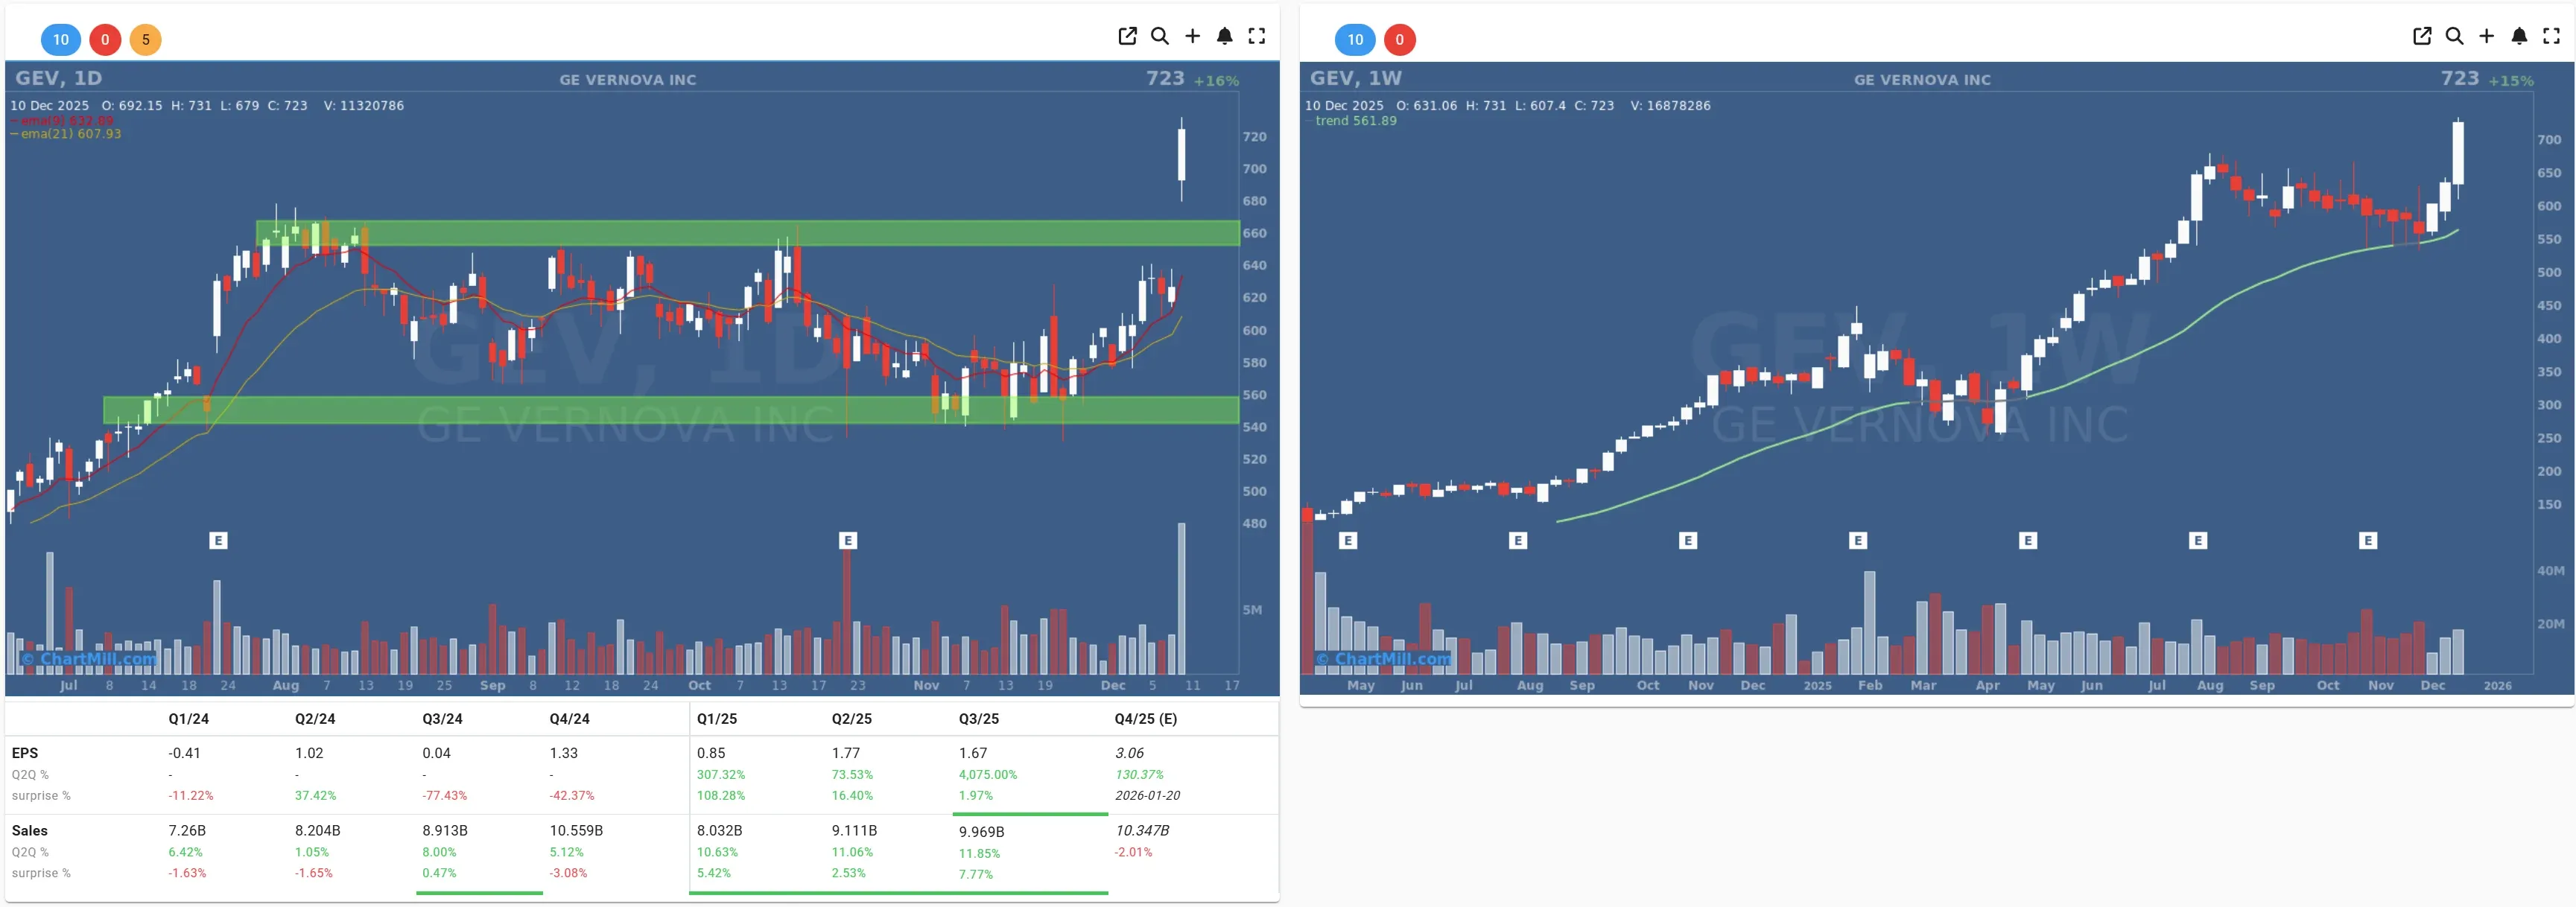Click the red "0" rating badge on daily chart

coord(104,40)
